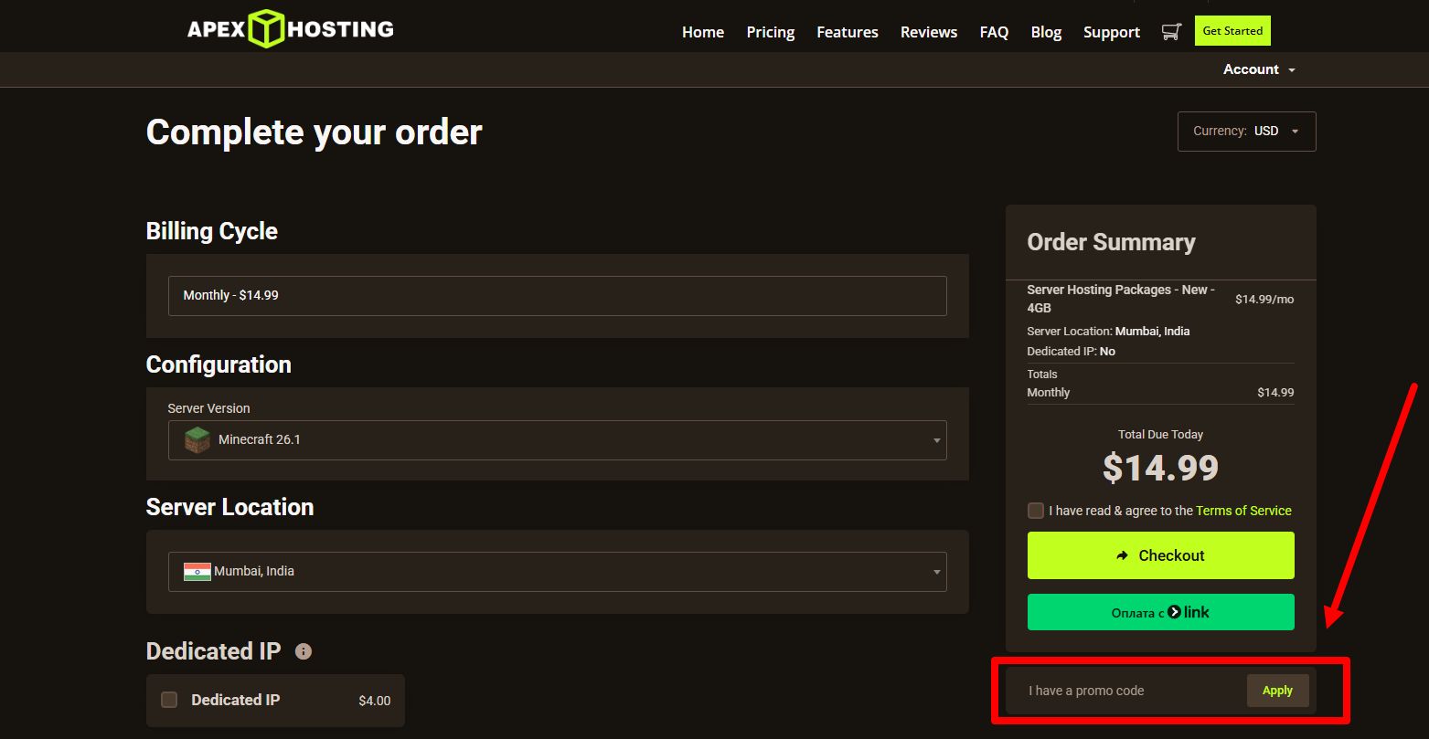Expand the Account menu

pos(1259,69)
